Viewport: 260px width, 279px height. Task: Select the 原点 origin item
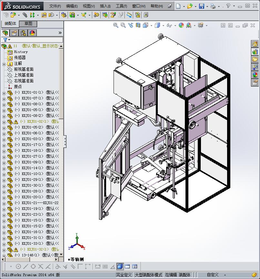point(18,87)
